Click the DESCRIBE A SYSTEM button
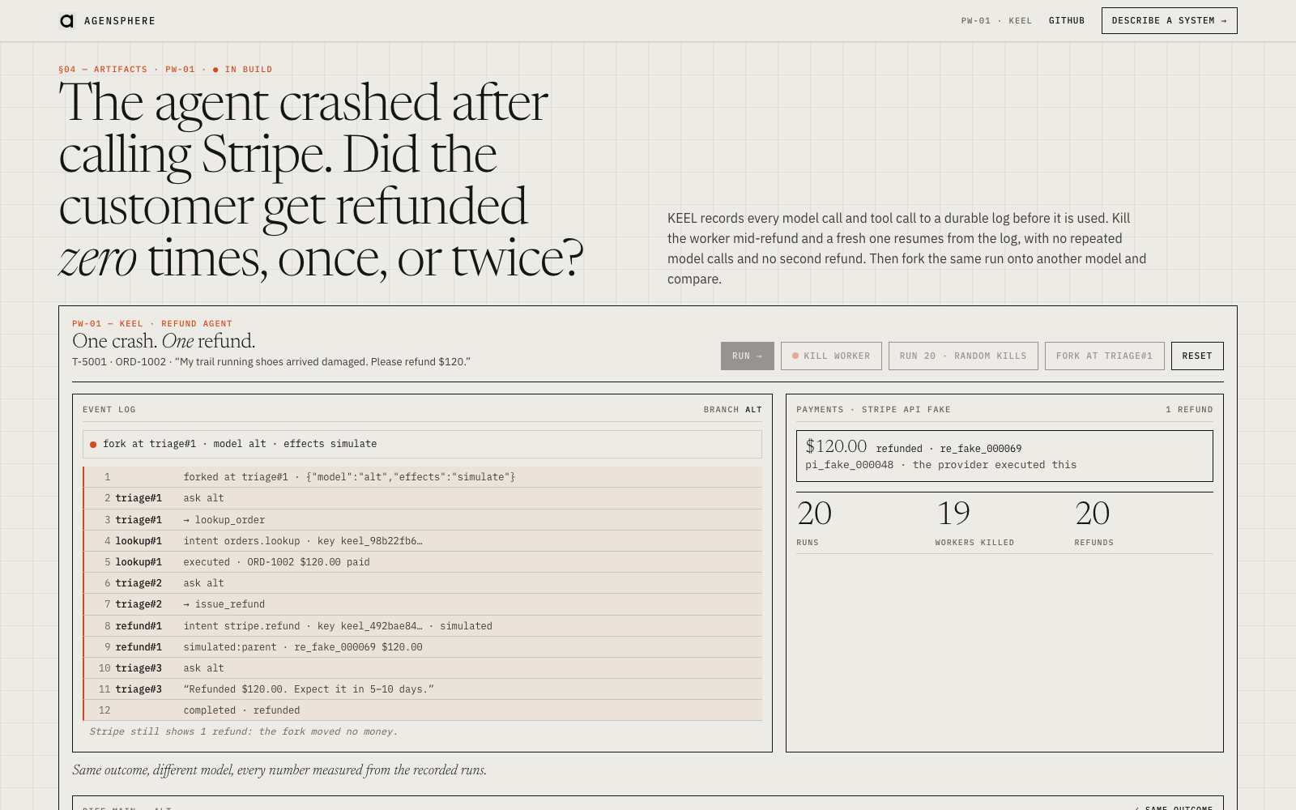This screenshot has width=1296, height=810. (1169, 21)
